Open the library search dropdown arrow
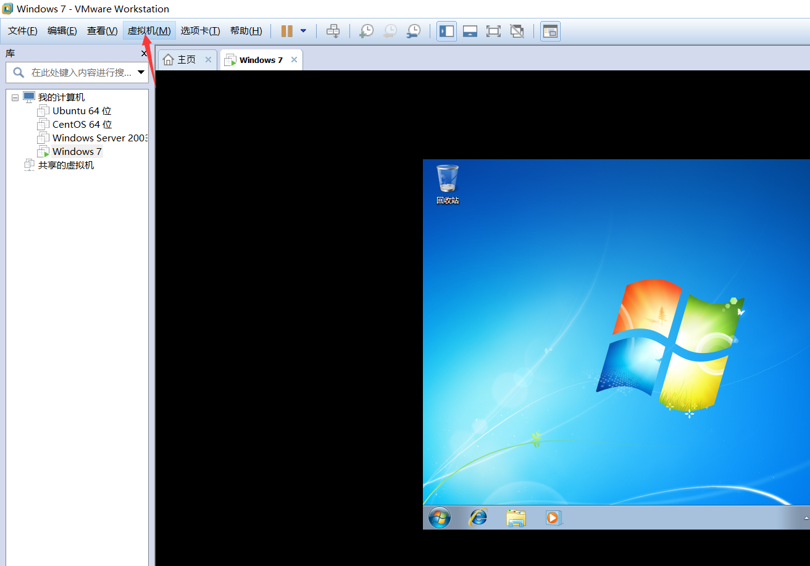 [x=141, y=72]
